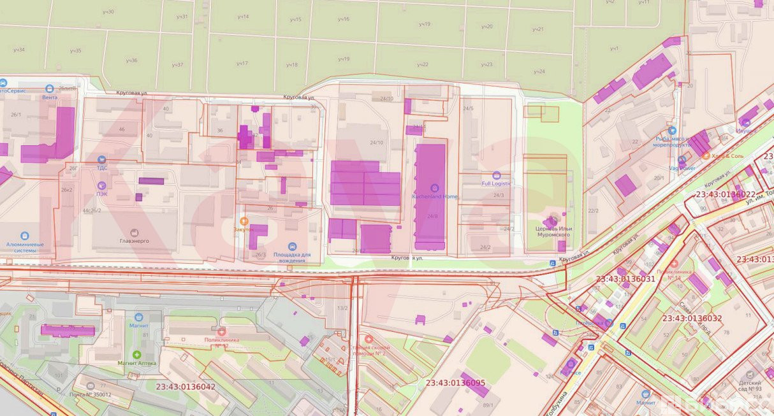Viewport: 774px width, 416px height.
Task: Select the ПЭК delivery point icon
Action: (x=101, y=185)
